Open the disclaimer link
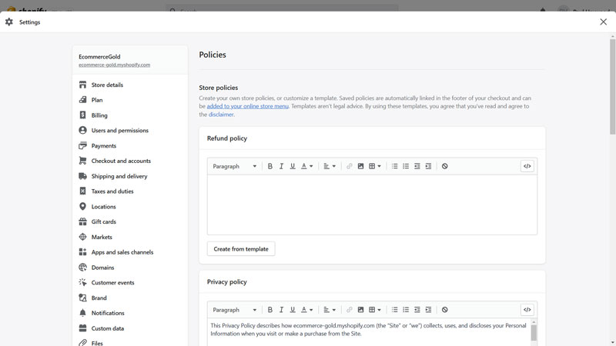The width and height of the screenshot is (616, 346). coord(221,115)
